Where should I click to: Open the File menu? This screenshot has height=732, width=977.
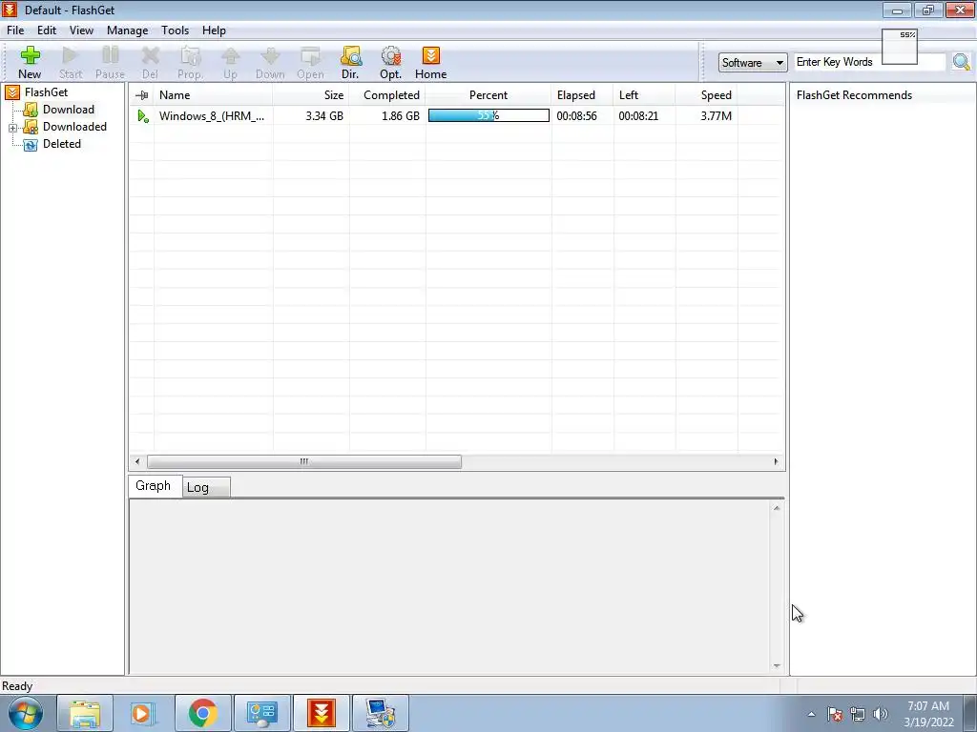click(x=15, y=30)
